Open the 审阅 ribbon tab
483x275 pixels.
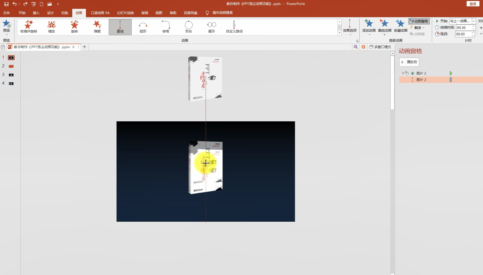pyautogui.click(x=145, y=13)
